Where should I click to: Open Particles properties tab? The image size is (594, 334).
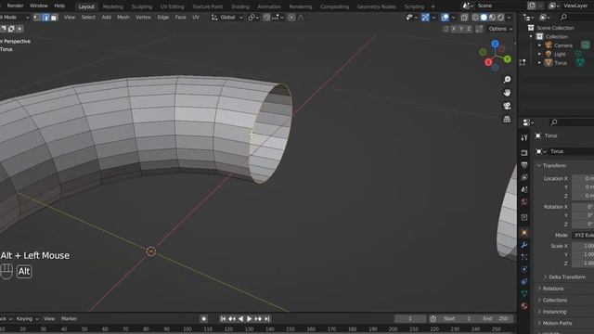click(524, 257)
